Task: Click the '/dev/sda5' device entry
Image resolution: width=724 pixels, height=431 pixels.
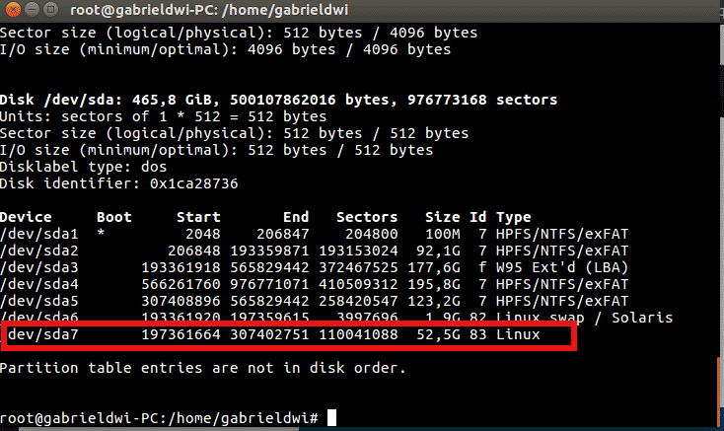Action: click(x=39, y=301)
